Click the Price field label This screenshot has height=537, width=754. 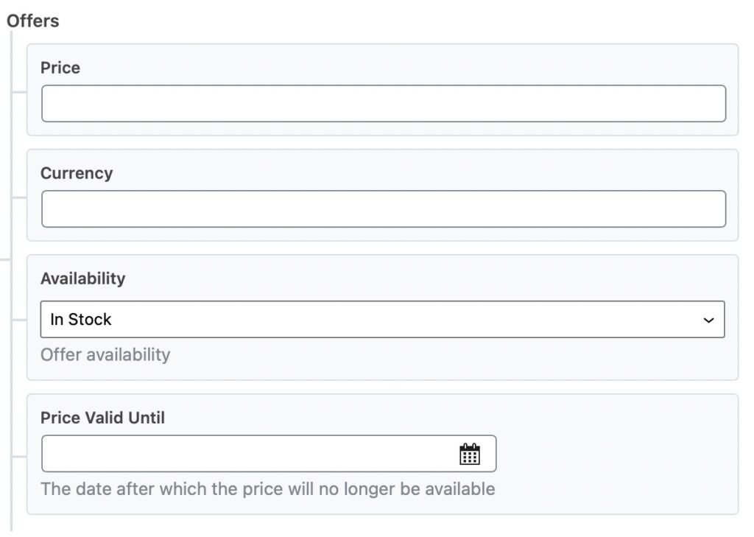tap(60, 68)
